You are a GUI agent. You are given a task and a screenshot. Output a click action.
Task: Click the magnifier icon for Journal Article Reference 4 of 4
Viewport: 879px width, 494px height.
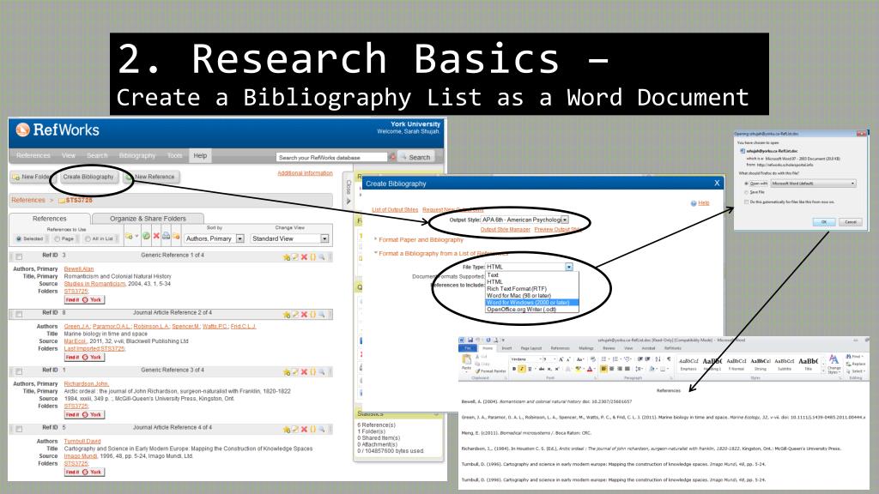322,430
